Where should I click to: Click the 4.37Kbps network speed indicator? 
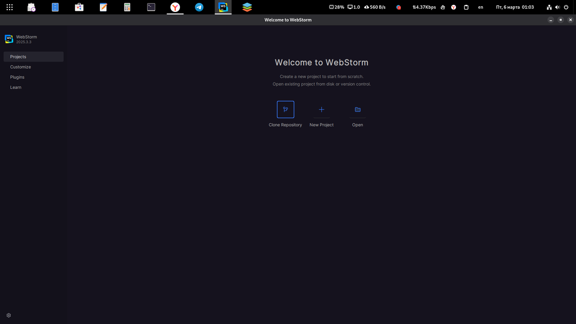tap(424, 7)
